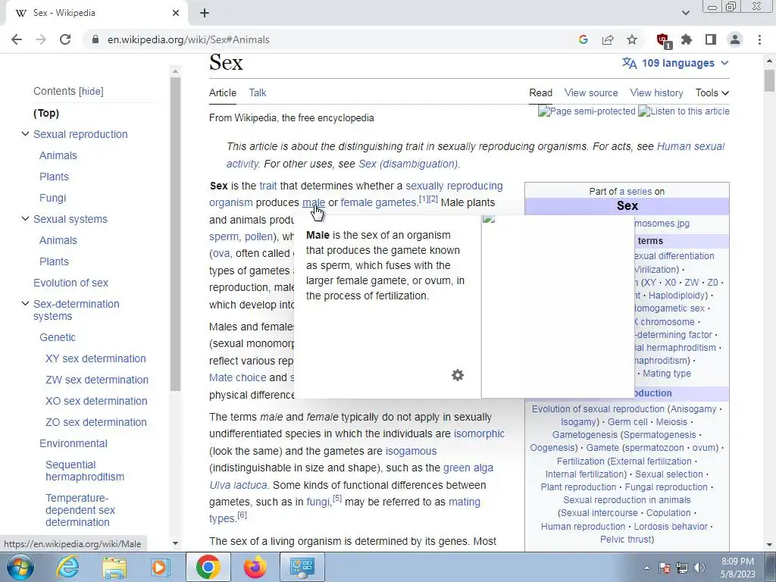776x582 pixels.
Task: Open Sequential hermaphroditism contents entry
Action: coord(85,471)
